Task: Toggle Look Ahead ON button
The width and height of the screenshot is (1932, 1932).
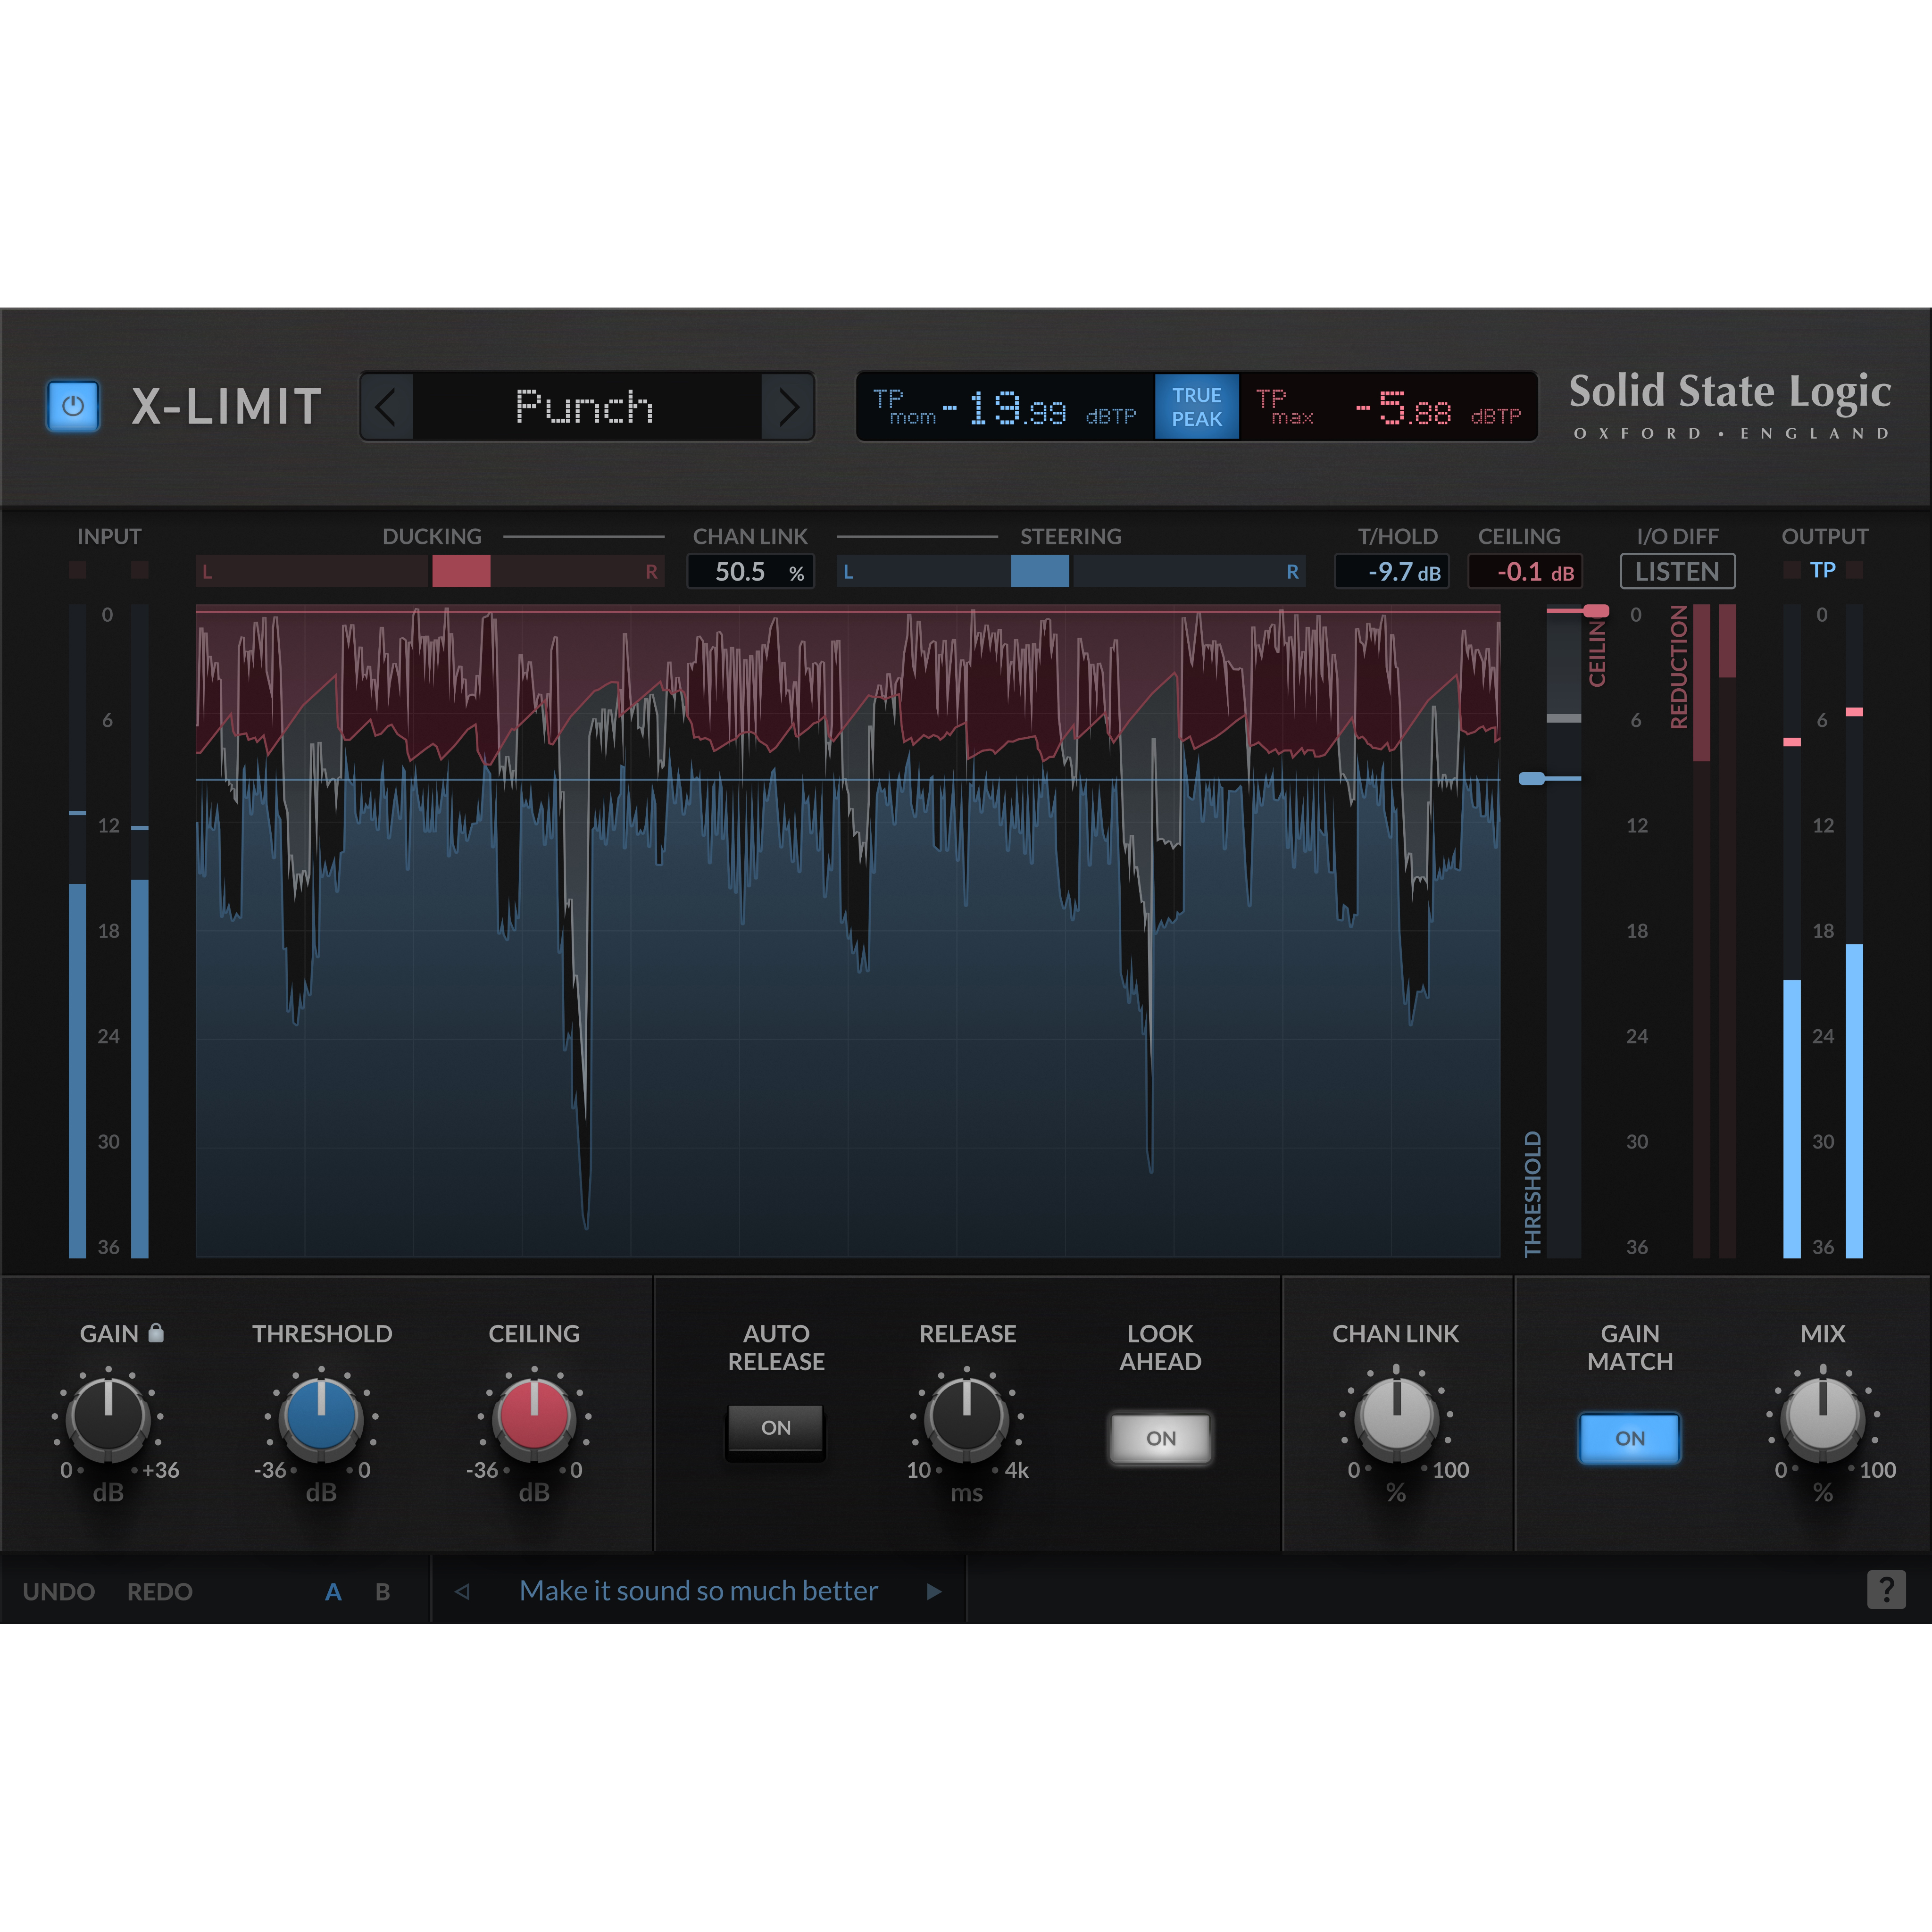Action: tap(1160, 1438)
